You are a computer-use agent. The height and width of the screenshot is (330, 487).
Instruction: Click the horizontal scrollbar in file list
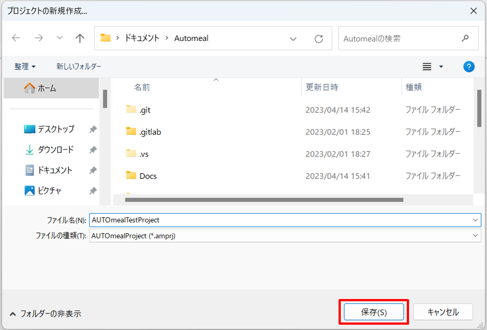(x=264, y=200)
